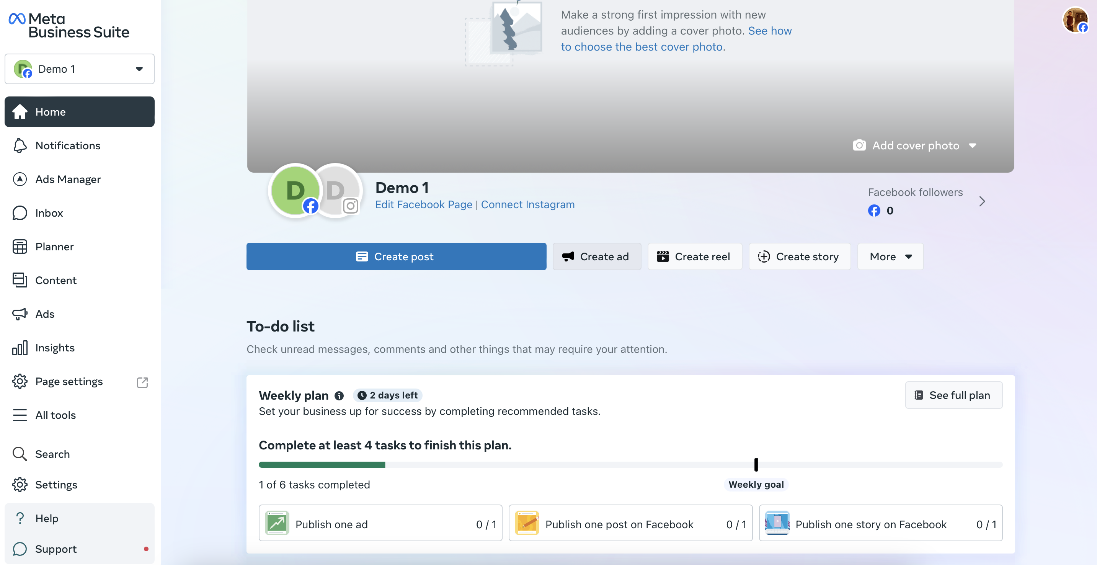Open Page settings external link icon
1097x565 pixels.
tap(142, 382)
